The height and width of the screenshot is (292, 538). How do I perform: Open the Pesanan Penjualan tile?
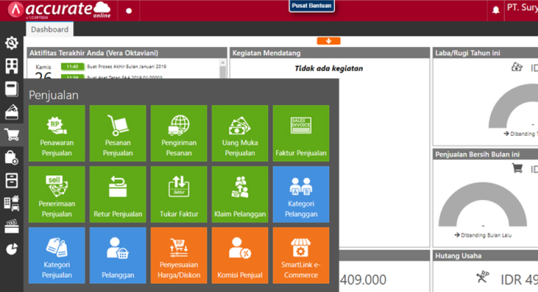pyautogui.click(x=118, y=133)
